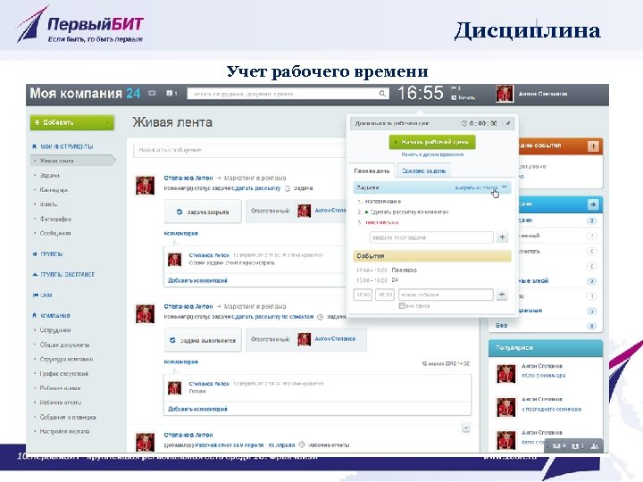Screen dimensions: 643x482
Task: Expand the Группы sidebar section
Action: [51, 254]
